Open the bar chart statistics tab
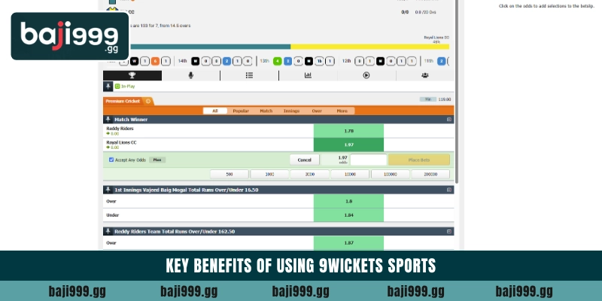Viewport: 602px width, 301px height. click(x=308, y=75)
